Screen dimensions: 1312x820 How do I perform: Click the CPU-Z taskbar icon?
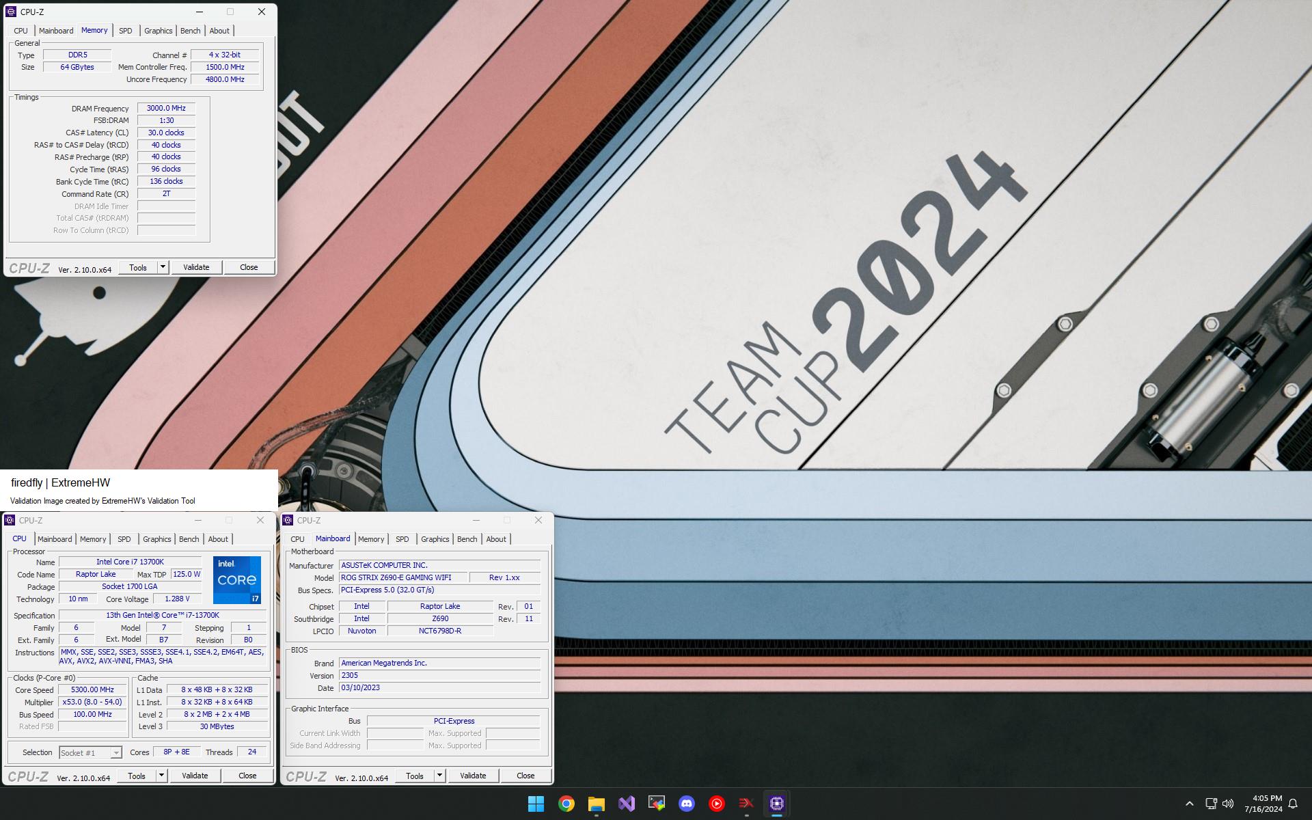pos(777,804)
